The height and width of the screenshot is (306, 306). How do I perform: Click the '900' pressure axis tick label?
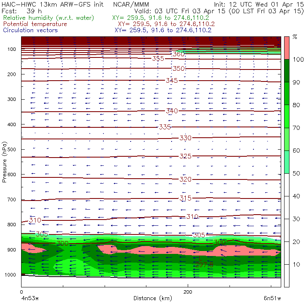tap(12, 250)
